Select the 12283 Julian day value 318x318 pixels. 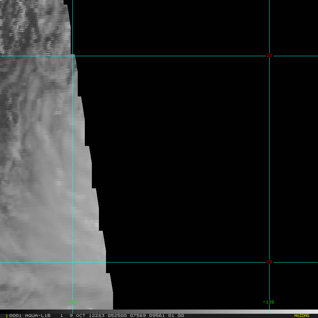pos(95,316)
